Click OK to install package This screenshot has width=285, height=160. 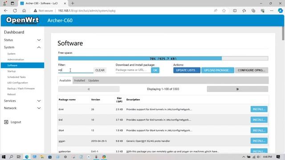point(155,70)
